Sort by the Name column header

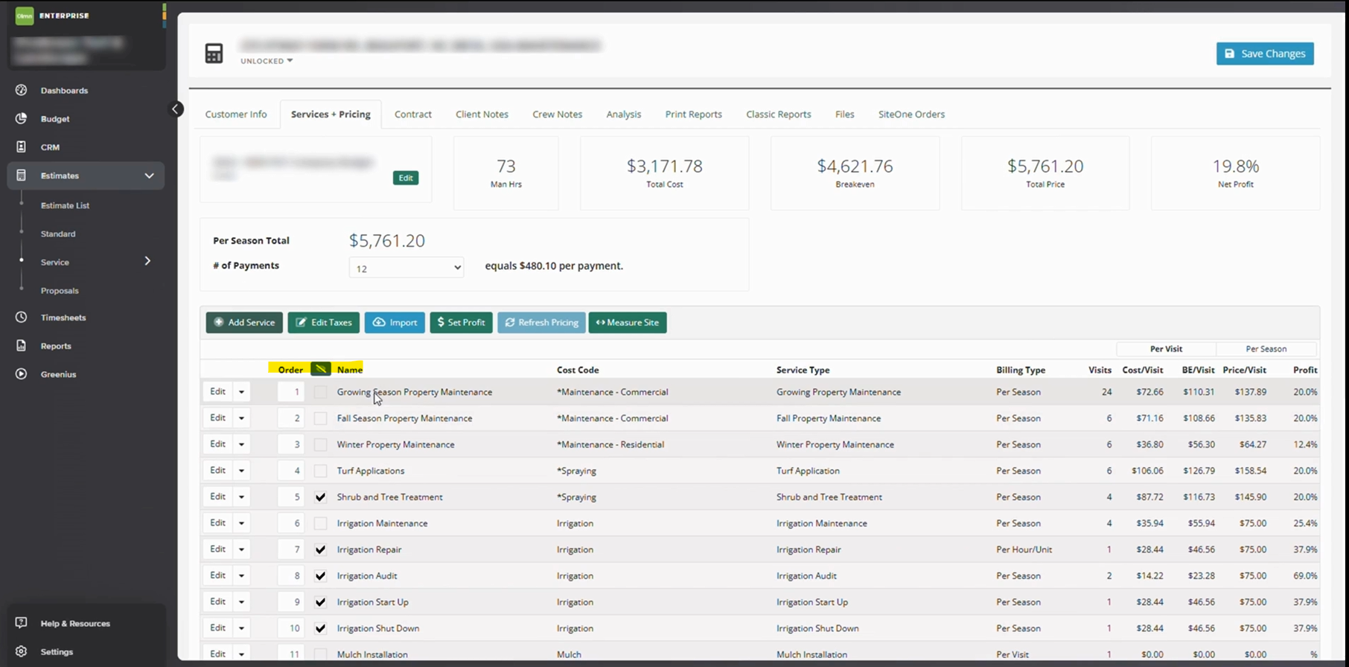[349, 370]
